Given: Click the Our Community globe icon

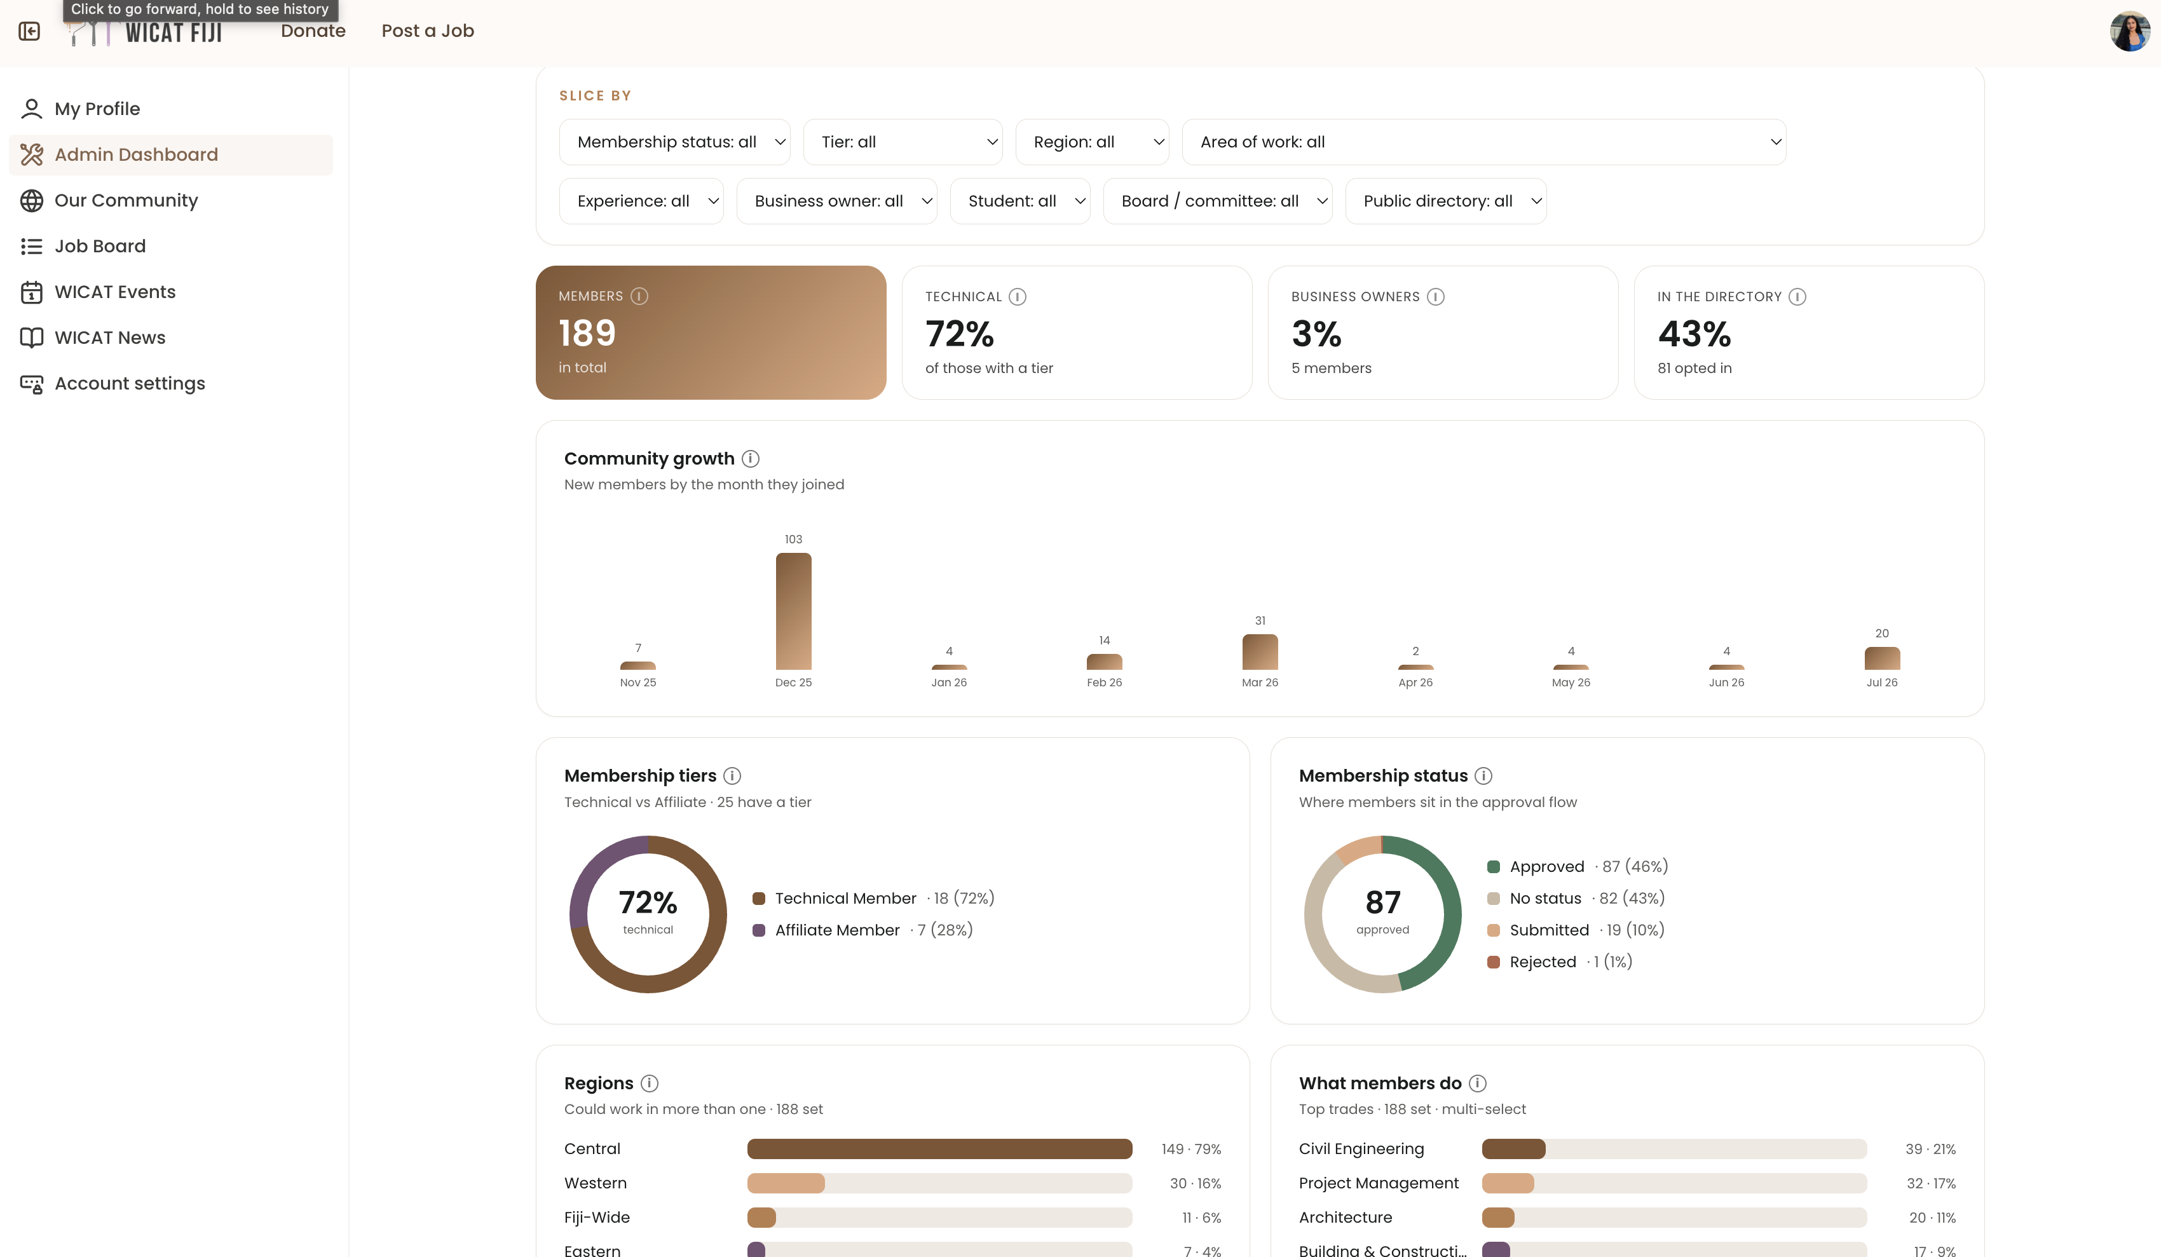Looking at the screenshot, I should (32, 201).
